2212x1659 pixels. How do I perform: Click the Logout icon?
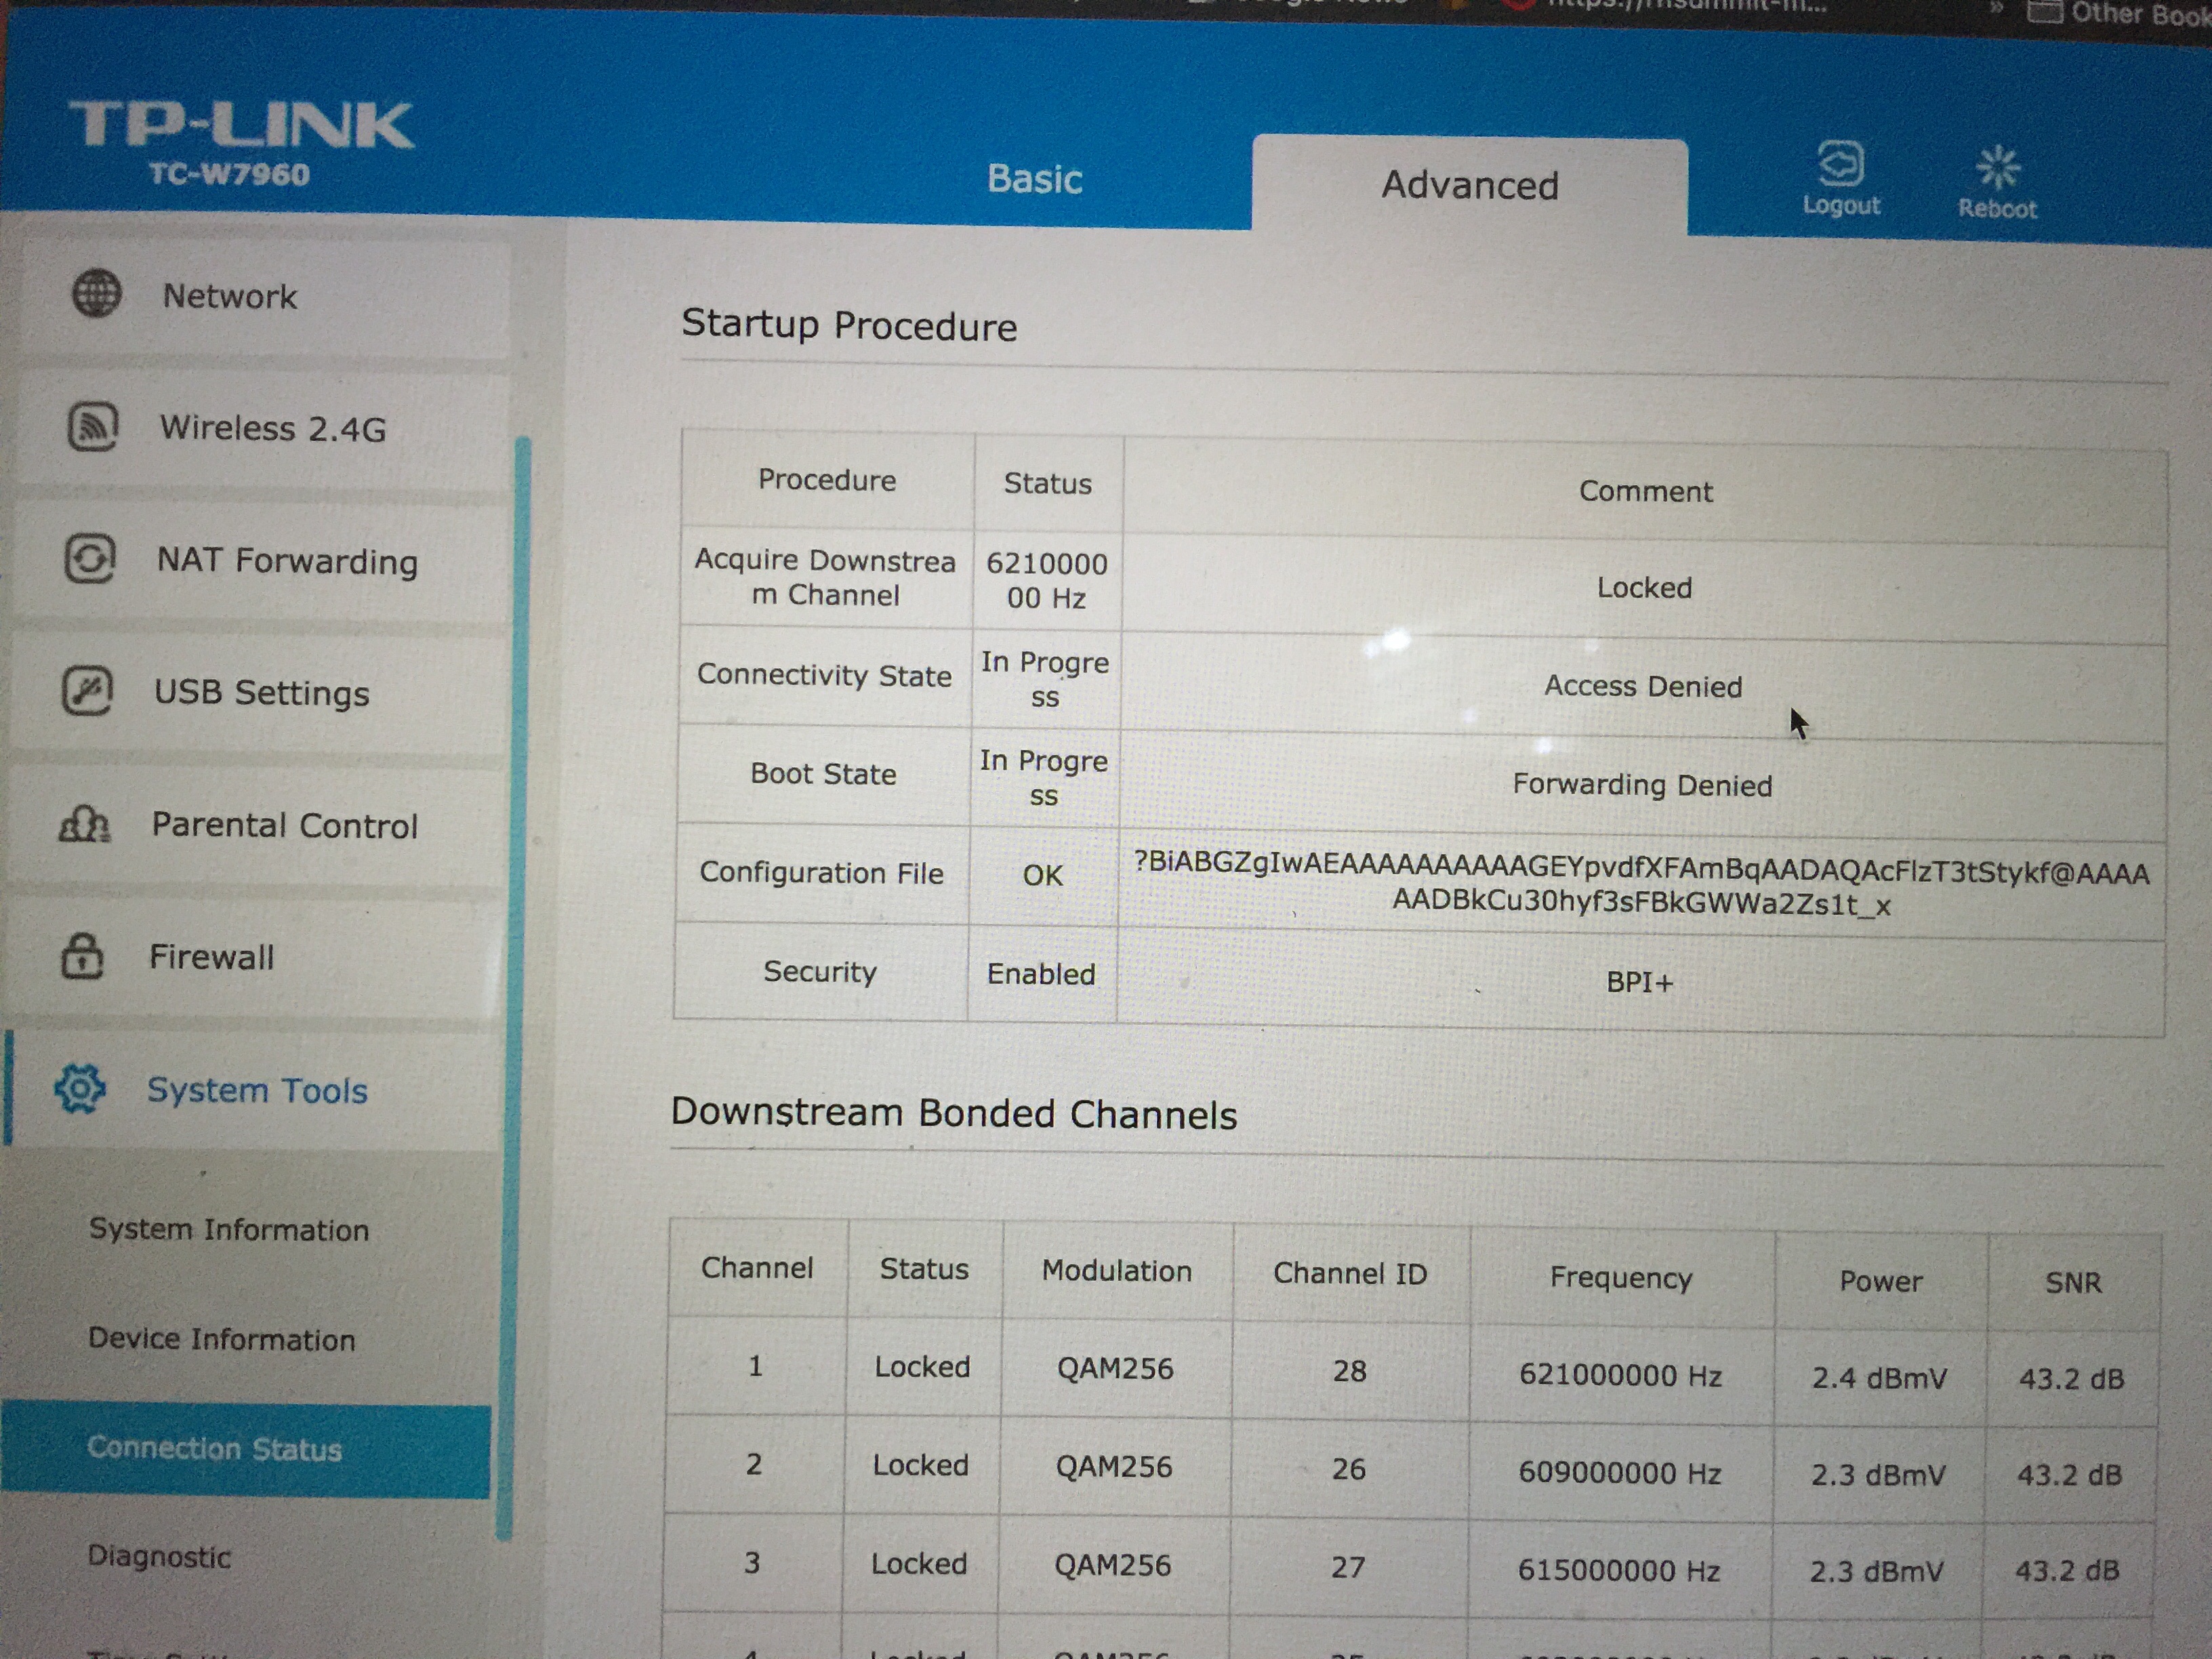pos(1840,163)
